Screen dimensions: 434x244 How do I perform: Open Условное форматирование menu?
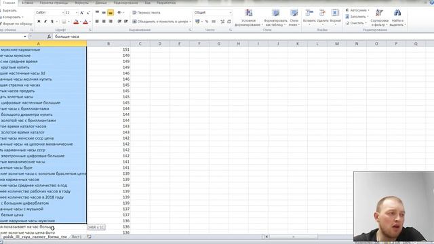(x=248, y=18)
